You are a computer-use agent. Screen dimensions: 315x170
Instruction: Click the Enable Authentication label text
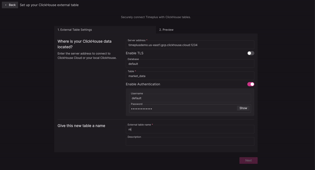pos(143,84)
